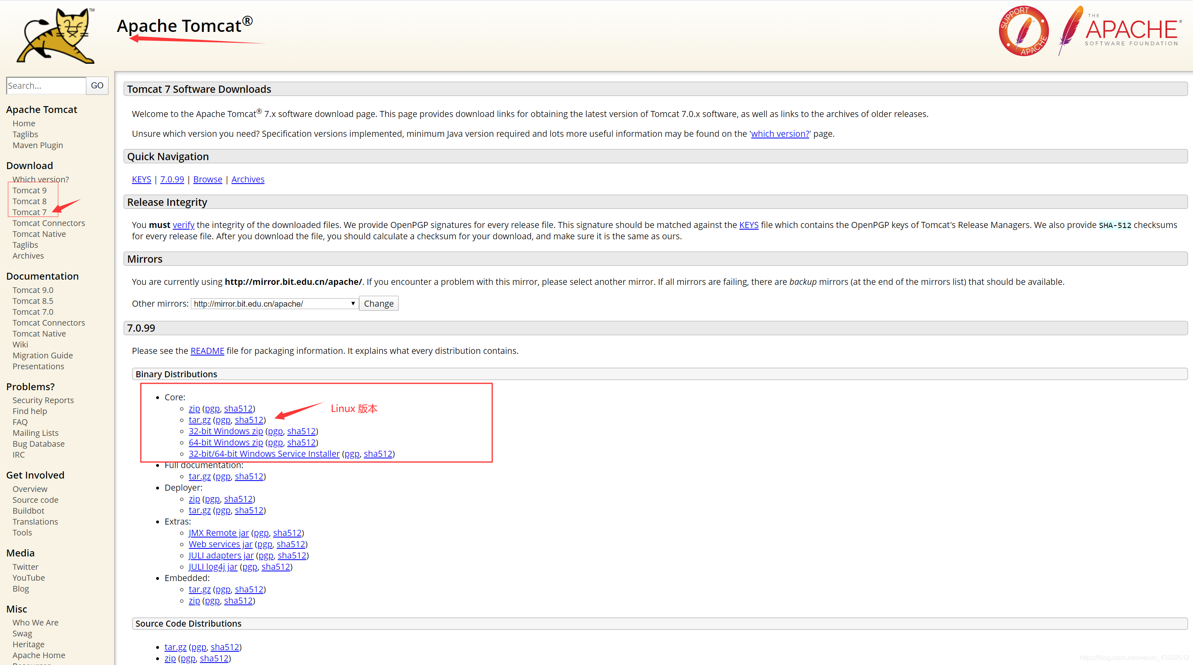The width and height of the screenshot is (1193, 665).
Task: Click into the Search input field
Action: (x=46, y=86)
